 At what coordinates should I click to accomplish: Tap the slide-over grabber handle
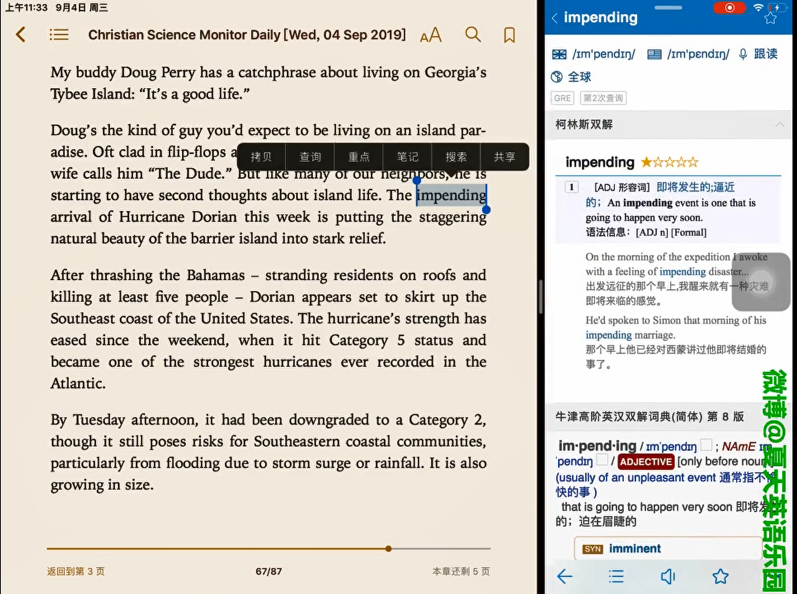668,7
